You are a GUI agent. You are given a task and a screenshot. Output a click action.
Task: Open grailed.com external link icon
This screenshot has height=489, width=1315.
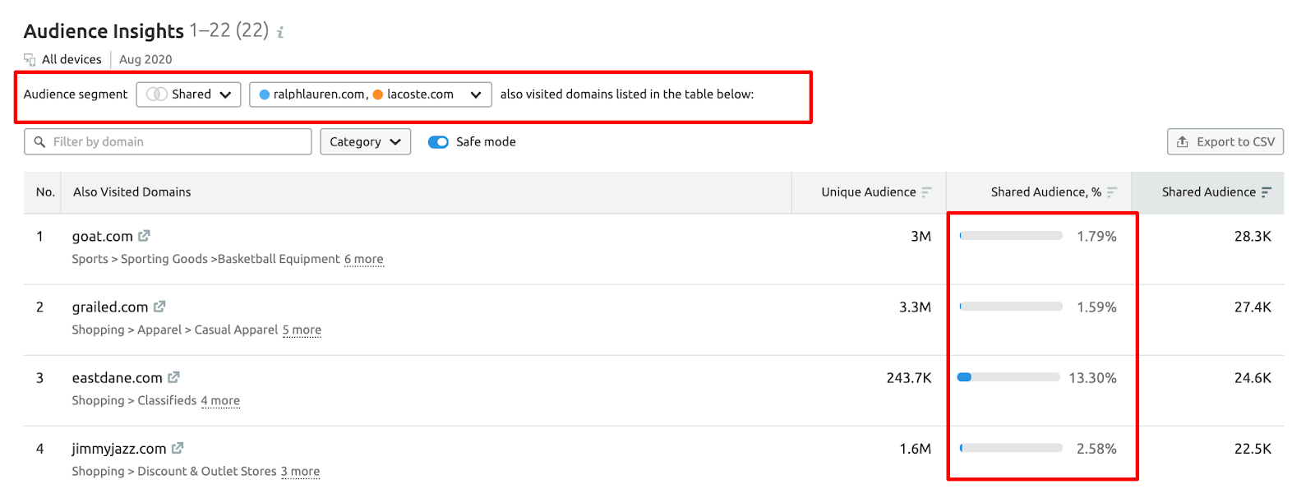click(159, 307)
